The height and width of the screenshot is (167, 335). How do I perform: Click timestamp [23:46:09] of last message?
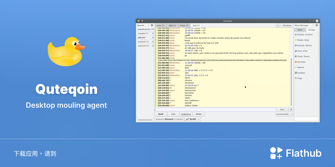163,106
